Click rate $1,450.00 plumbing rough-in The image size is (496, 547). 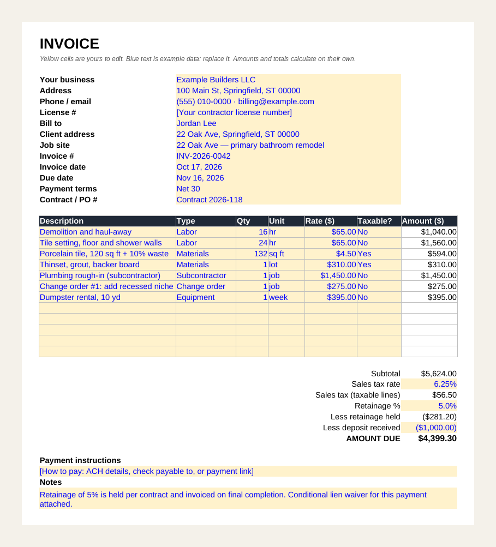coord(331,275)
